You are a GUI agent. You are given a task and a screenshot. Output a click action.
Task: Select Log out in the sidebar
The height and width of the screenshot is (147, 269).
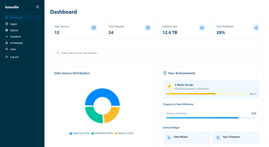point(22,57)
